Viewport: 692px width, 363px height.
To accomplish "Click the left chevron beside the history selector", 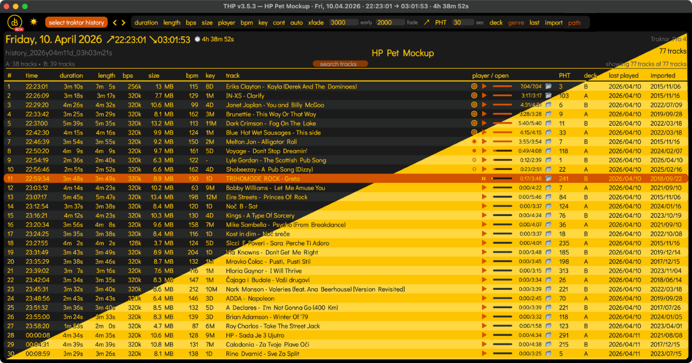I will (115, 22).
